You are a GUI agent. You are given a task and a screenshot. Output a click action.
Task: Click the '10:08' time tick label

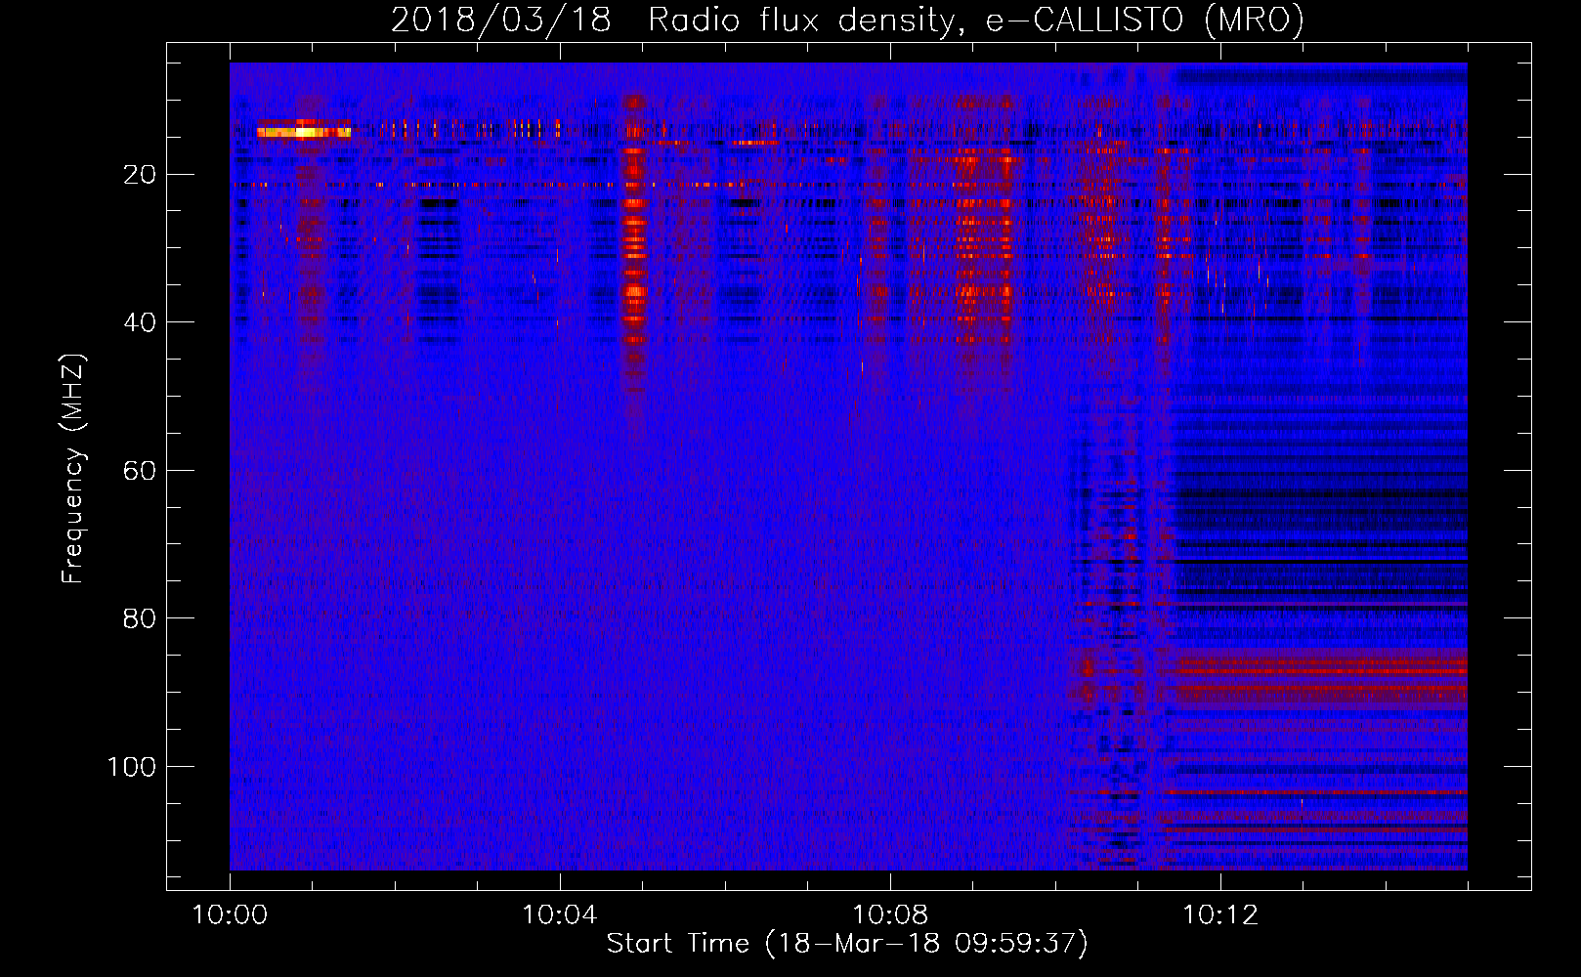tap(890, 915)
